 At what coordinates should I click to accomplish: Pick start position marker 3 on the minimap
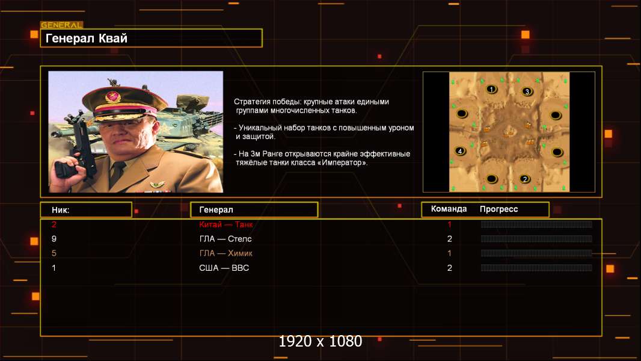click(527, 91)
